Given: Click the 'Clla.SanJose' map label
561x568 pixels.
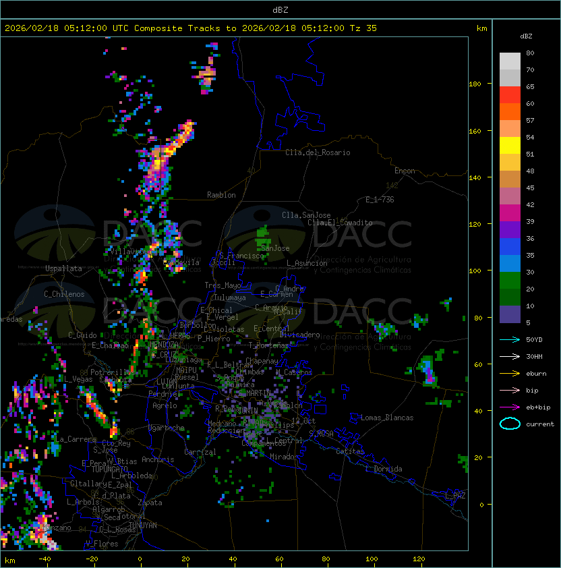Looking at the screenshot, I should 306,215.
